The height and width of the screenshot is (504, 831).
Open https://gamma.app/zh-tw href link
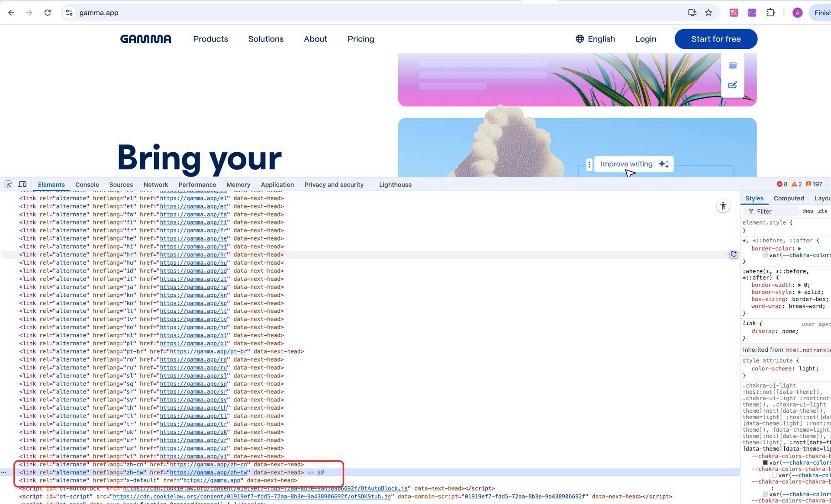pyautogui.click(x=209, y=472)
